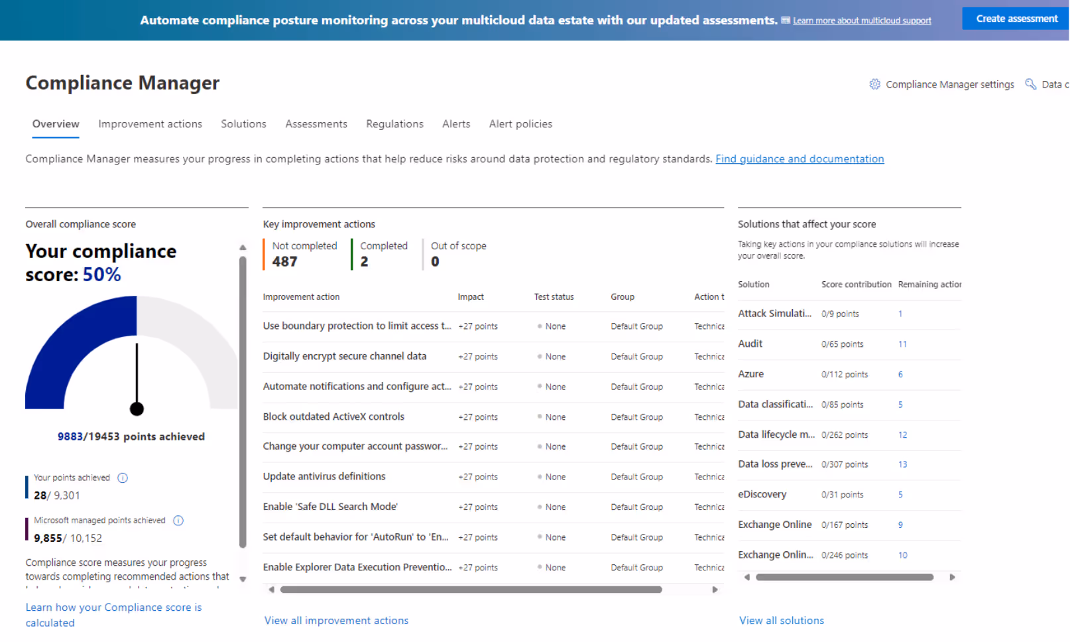Viewport: 1070px width, 642px height.
Task: Click the solutions table horizontal scrollbar
Action: (845, 577)
